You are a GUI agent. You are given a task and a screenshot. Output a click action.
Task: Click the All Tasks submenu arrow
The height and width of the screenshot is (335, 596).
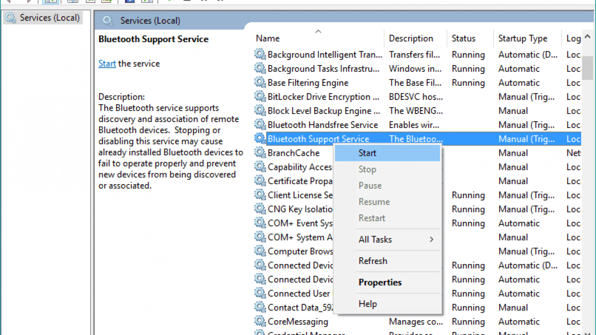pos(432,239)
